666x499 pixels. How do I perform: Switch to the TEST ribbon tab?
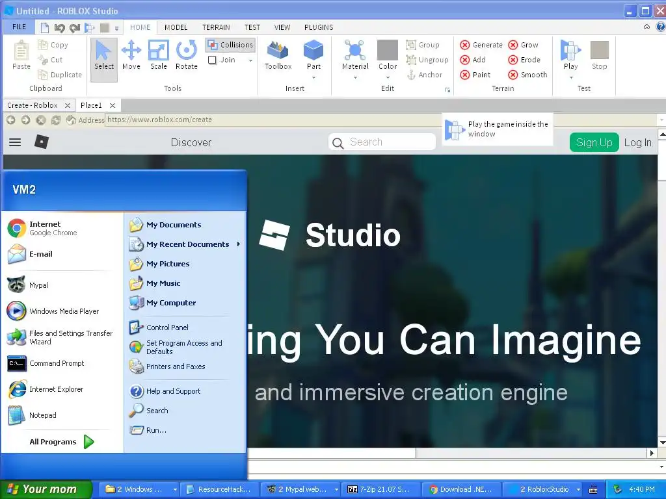[252, 27]
